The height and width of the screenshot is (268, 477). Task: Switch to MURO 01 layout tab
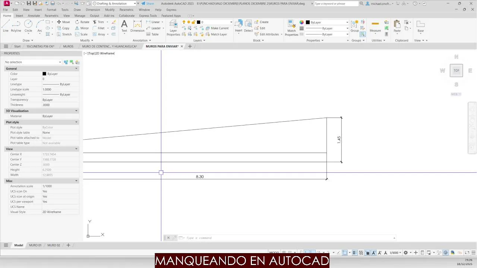(x=35, y=245)
